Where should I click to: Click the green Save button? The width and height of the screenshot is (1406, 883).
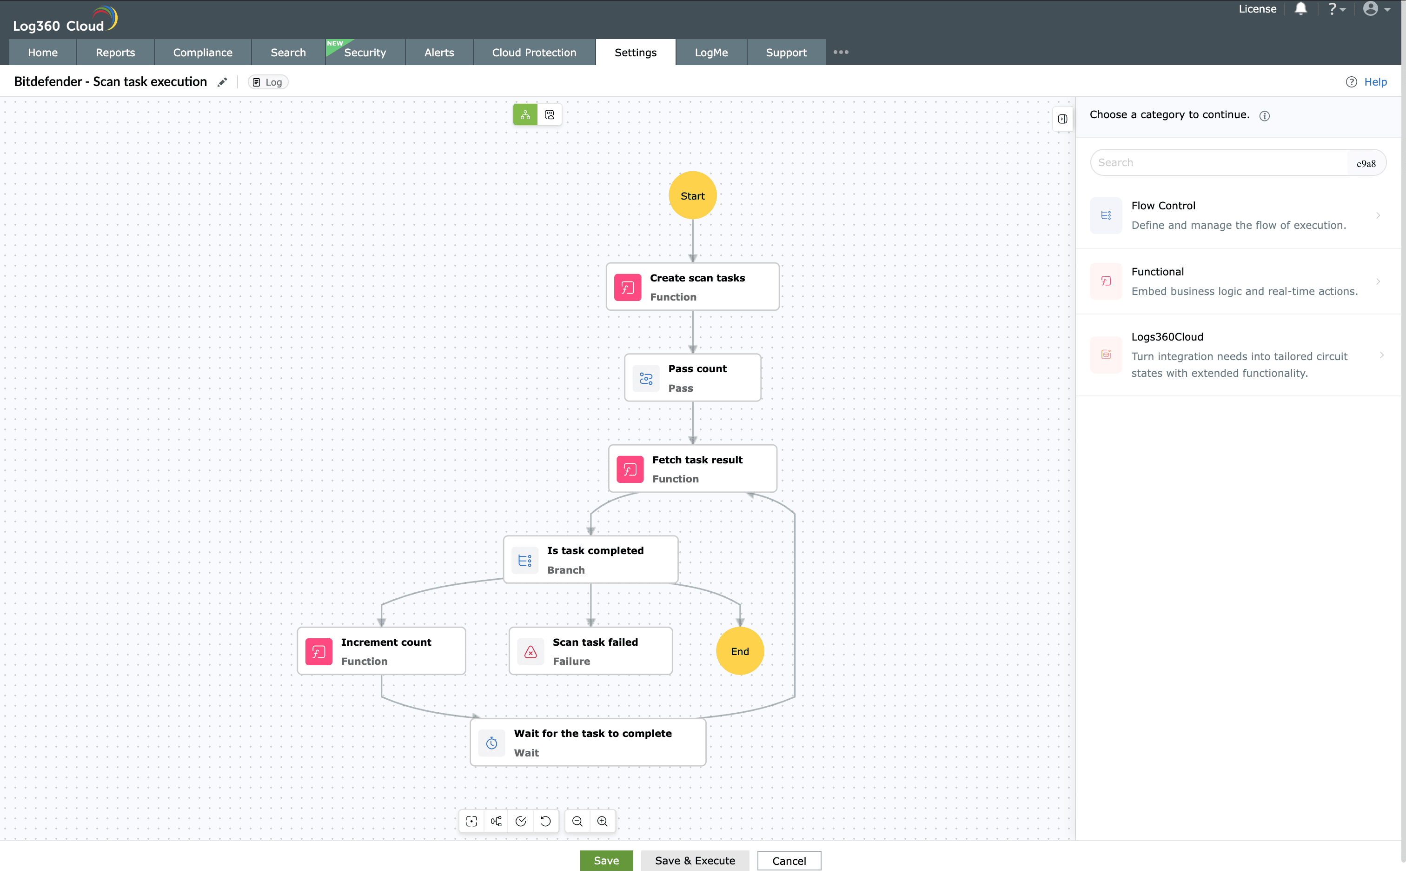pyautogui.click(x=606, y=860)
